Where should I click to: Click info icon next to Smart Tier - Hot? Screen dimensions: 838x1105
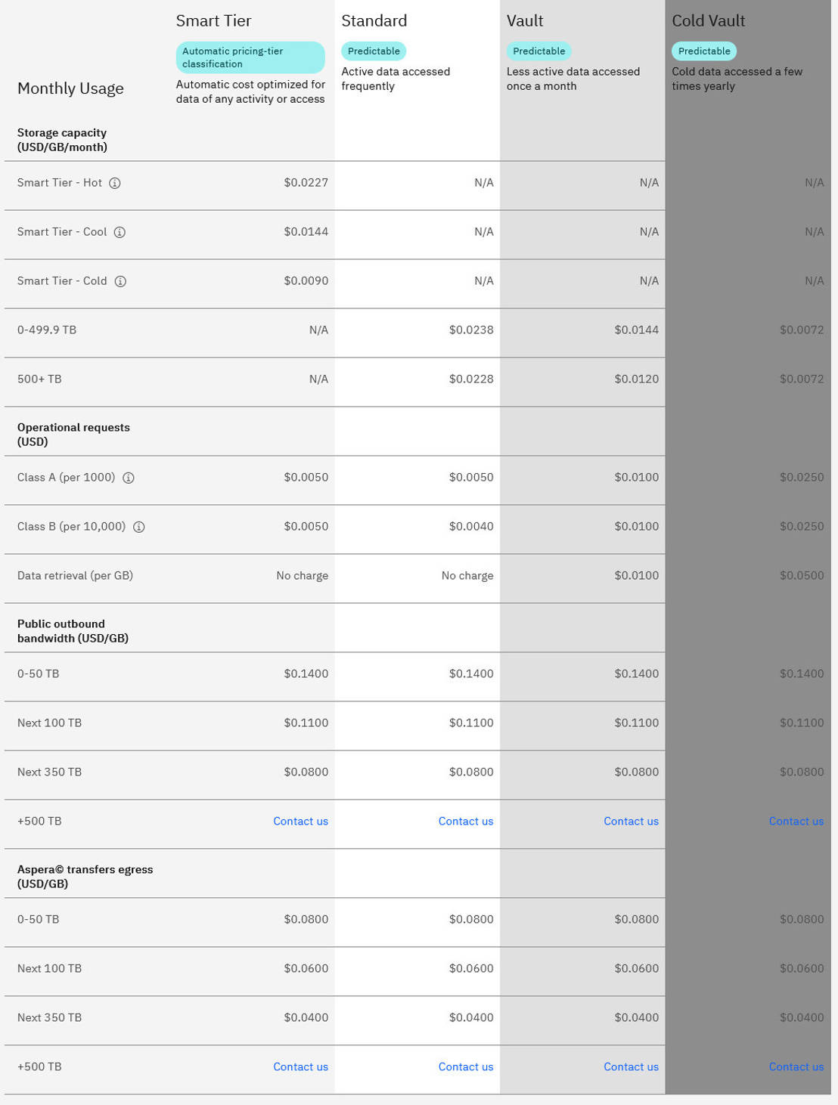115,183
